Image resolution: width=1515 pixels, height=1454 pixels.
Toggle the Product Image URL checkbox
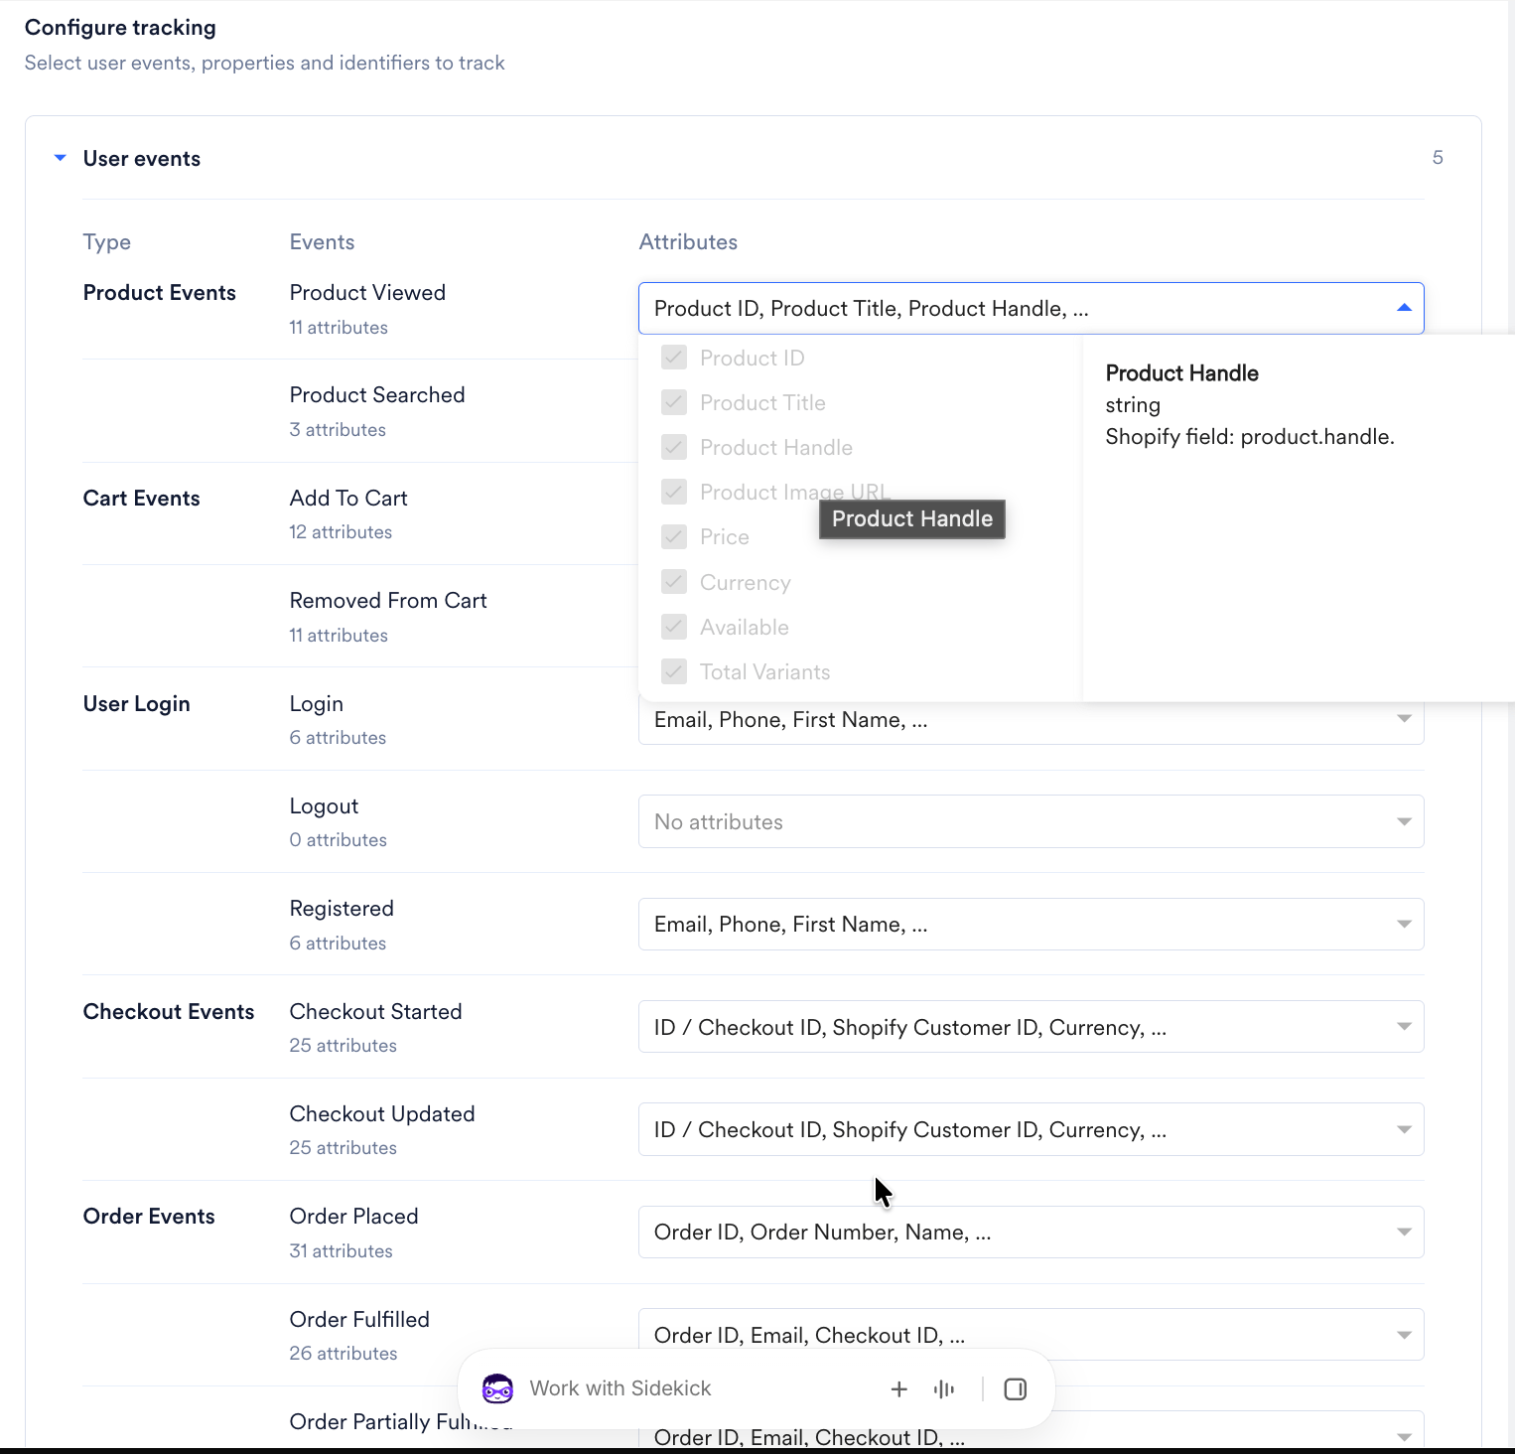[x=674, y=492]
